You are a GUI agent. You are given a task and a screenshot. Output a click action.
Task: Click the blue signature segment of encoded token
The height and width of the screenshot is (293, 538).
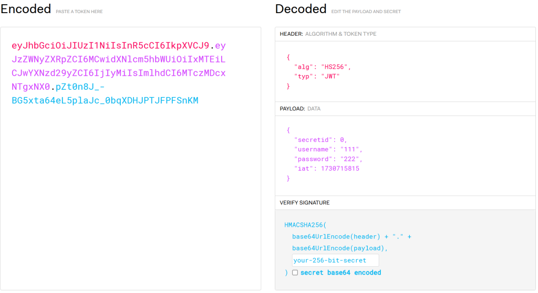(x=105, y=100)
